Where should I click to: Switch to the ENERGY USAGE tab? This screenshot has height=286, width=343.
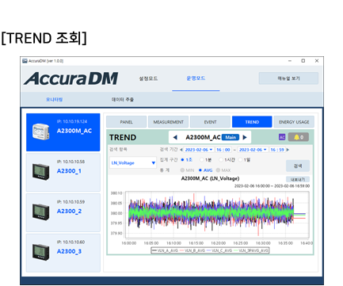click(x=294, y=122)
